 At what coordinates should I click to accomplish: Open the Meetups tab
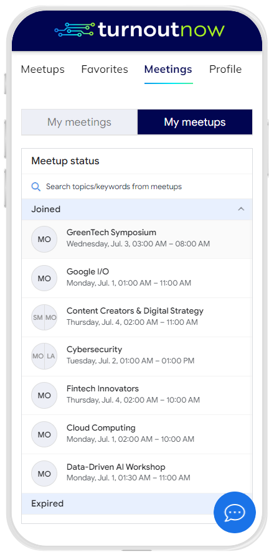pyautogui.click(x=43, y=69)
